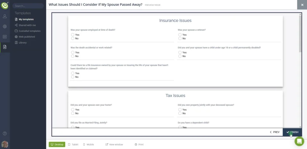Open Custodial templates folder
Image resolution: width=307 pixels, height=149 pixels.
point(29,31)
